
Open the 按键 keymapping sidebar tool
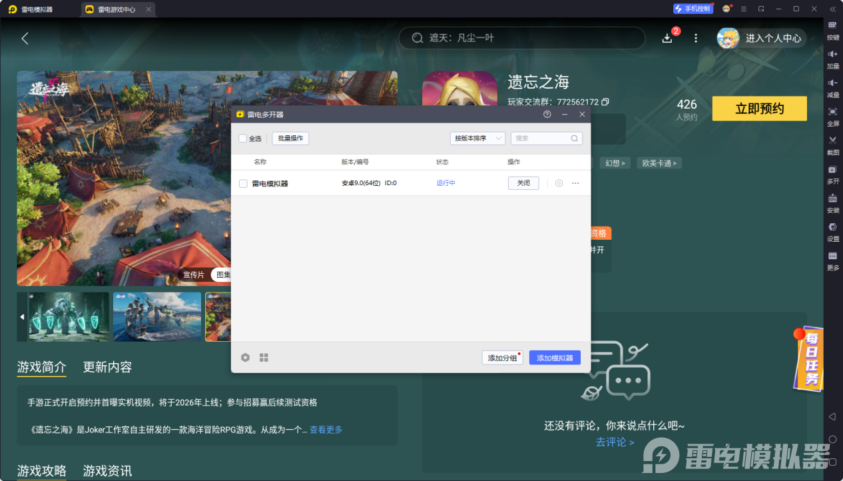pyautogui.click(x=832, y=30)
